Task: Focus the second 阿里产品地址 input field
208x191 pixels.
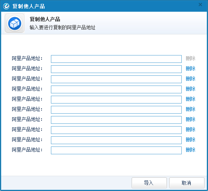Action: pos(116,69)
